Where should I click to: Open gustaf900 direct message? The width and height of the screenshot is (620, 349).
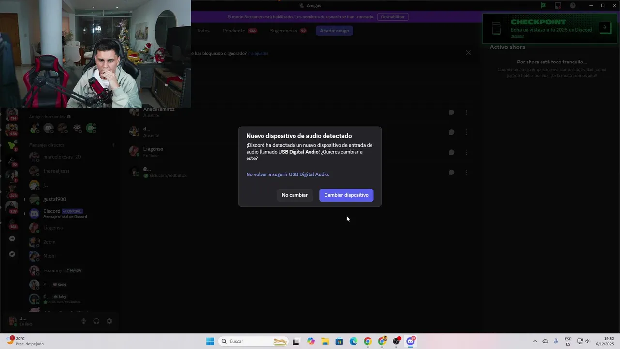coord(72,199)
